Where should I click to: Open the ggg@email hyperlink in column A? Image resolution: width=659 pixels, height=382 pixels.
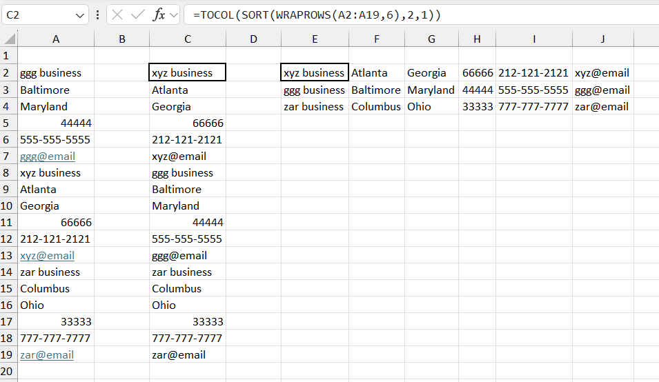pos(48,157)
